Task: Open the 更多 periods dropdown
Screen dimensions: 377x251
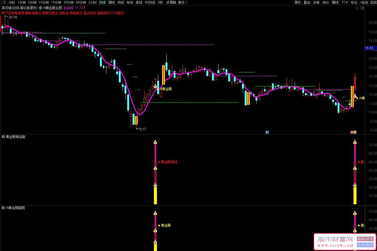Action: (183, 2)
